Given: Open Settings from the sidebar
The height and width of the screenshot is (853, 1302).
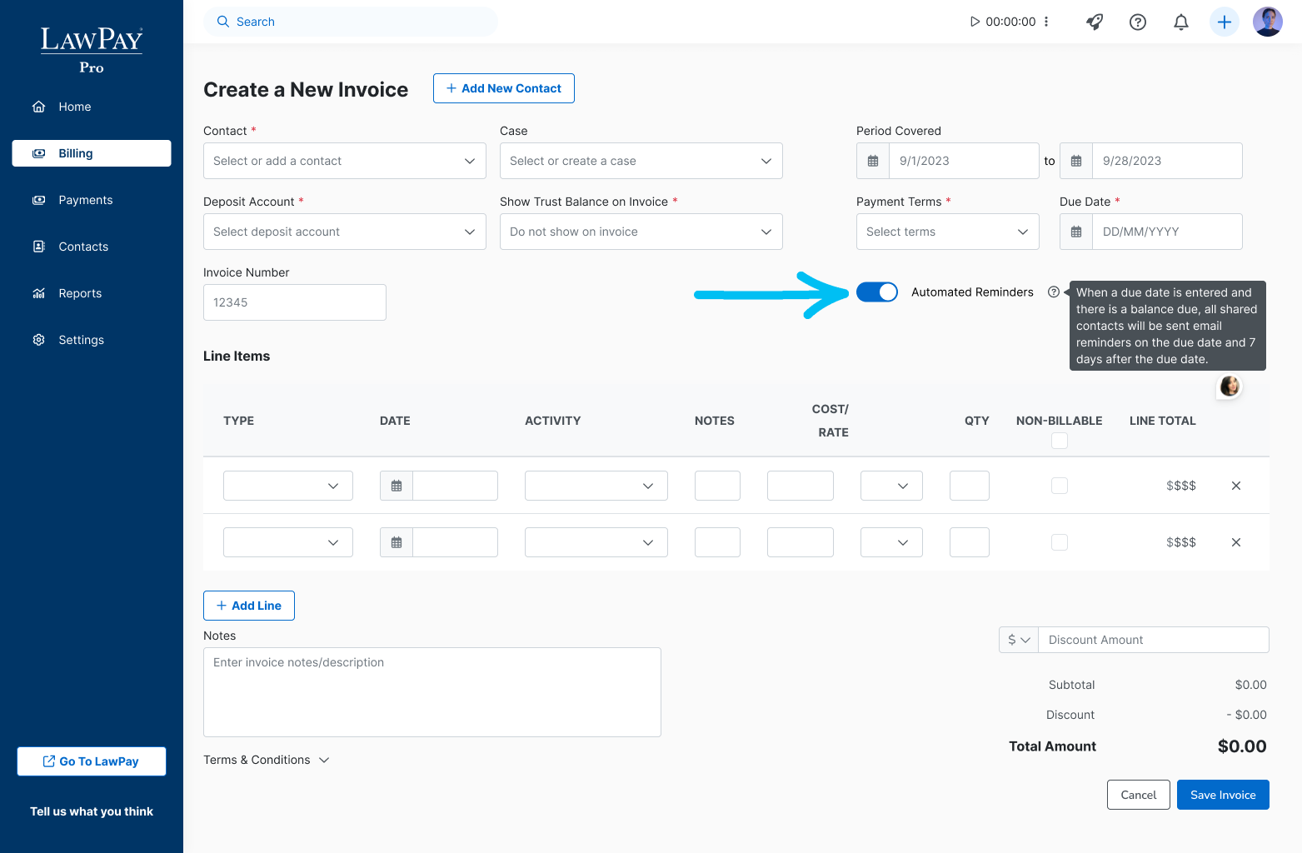Looking at the screenshot, I should (81, 339).
